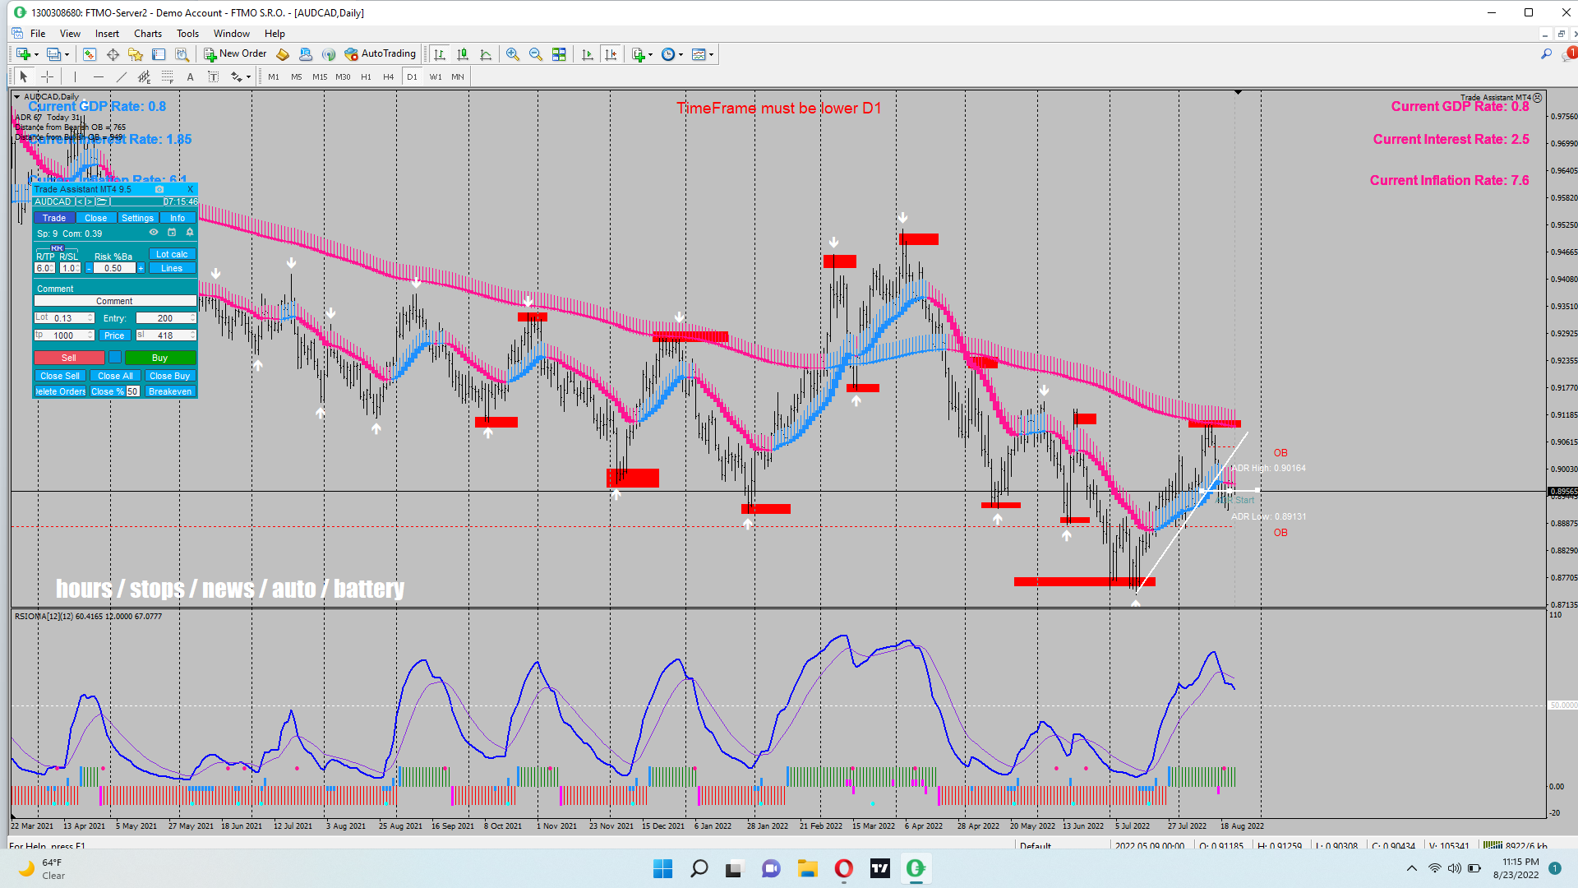The width and height of the screenshot is (1578, 888).
Task: Click the Comment input field
Action: coord(114,301)
